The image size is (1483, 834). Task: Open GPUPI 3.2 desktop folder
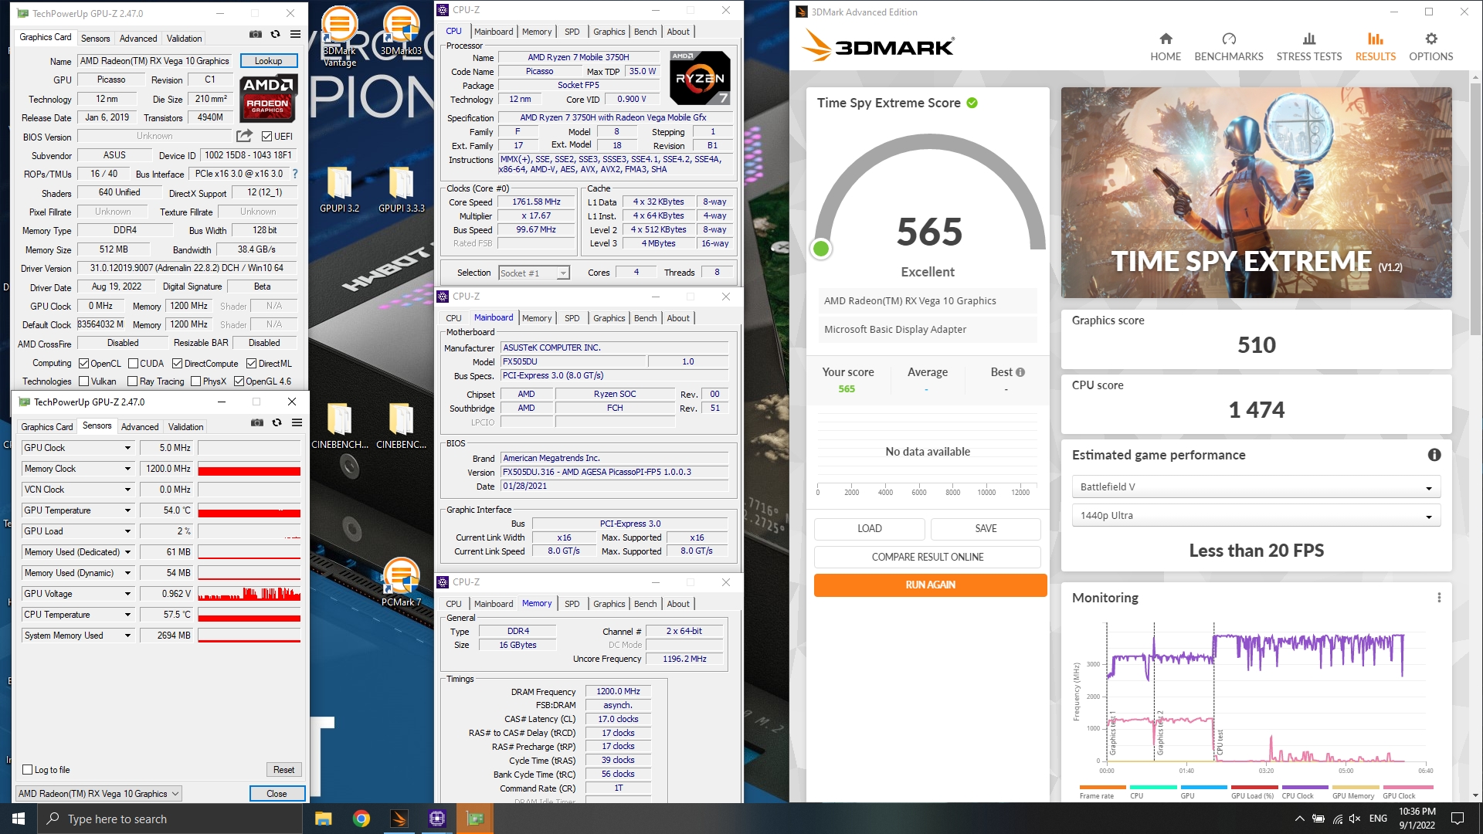coord(340,190)
